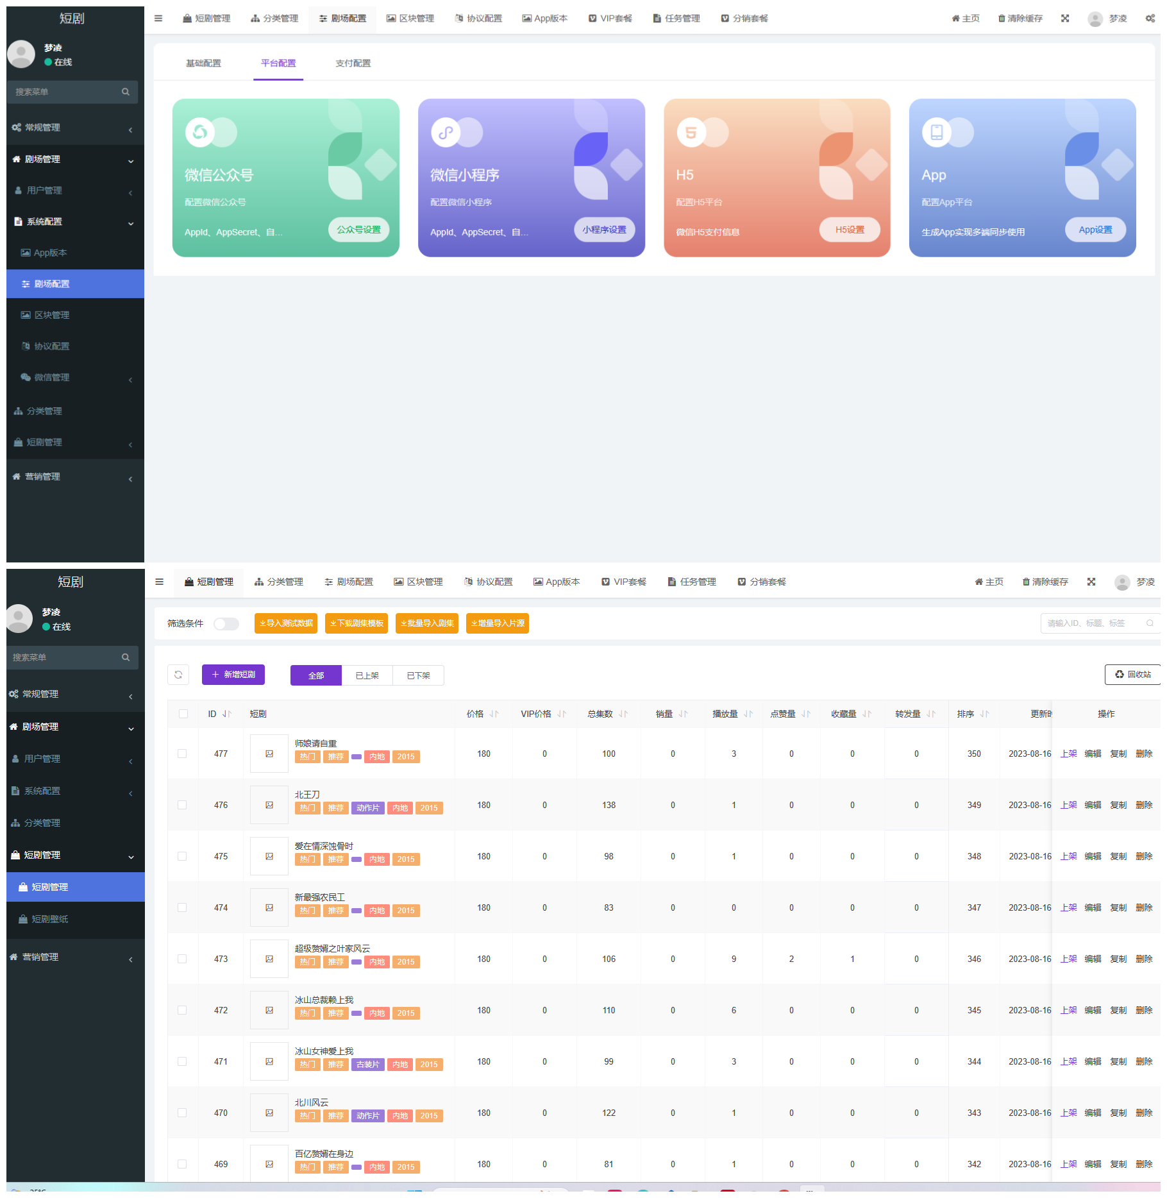Click the ID column sort arrows
This screenshot has height=1198, width=1167.
227,714
